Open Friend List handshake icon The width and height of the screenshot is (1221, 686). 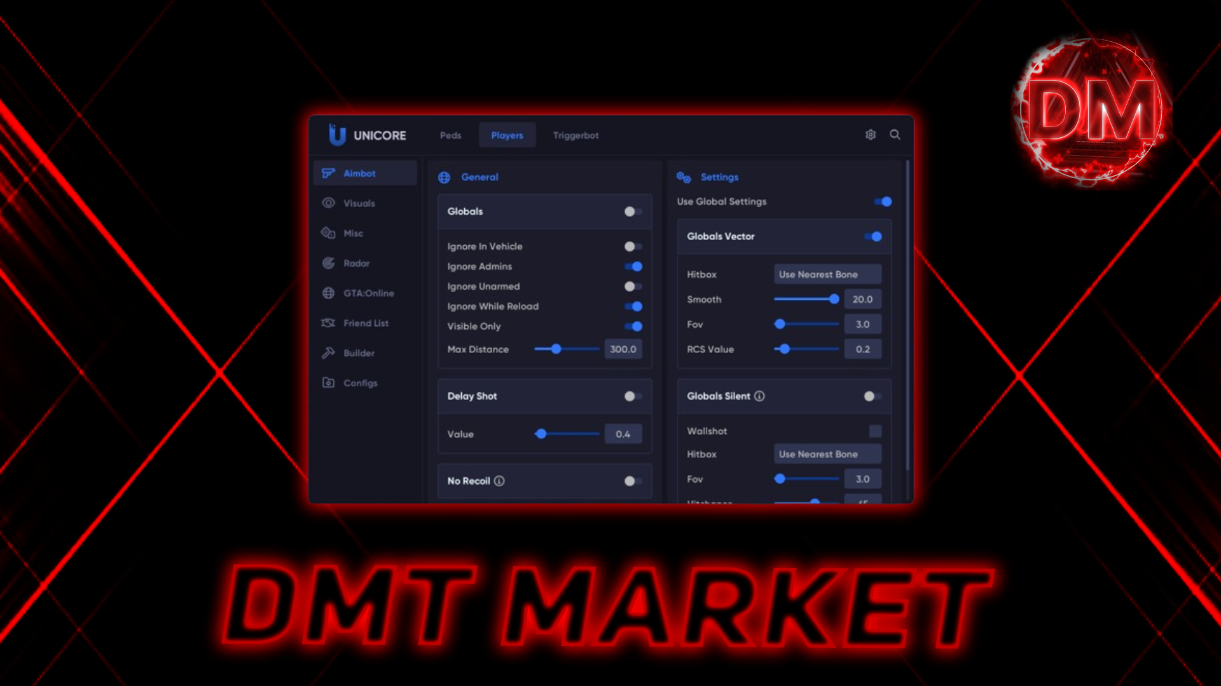tap(328, 323)
